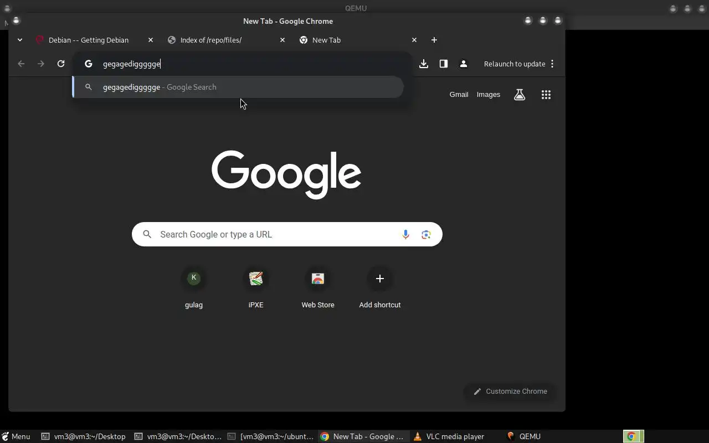Click Relaunch to update
The height and width of the screenshot is (443, 709).
pyautogui.click(x=515, y=64)
